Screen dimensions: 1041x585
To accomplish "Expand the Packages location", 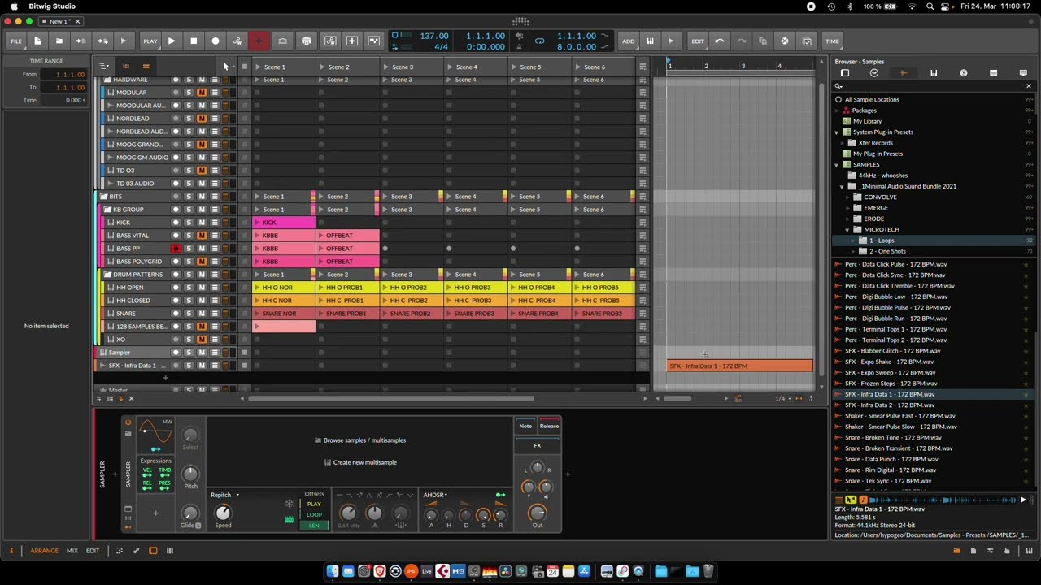I will 837,110.
